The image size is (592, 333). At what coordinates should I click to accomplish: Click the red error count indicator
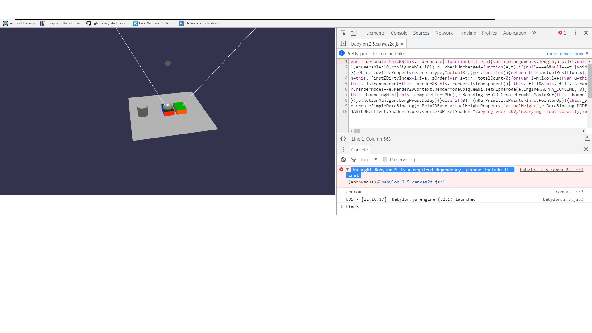[562, 33]
